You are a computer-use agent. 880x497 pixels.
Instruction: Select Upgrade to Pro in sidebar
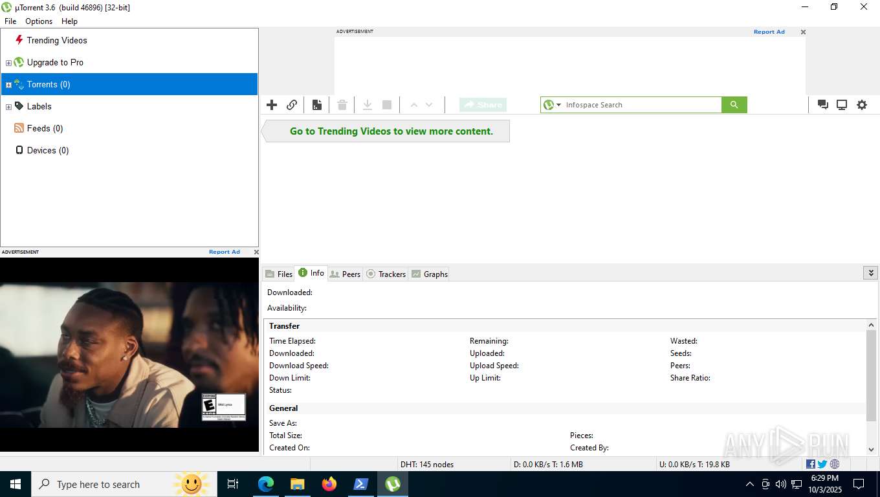(55, 62)
